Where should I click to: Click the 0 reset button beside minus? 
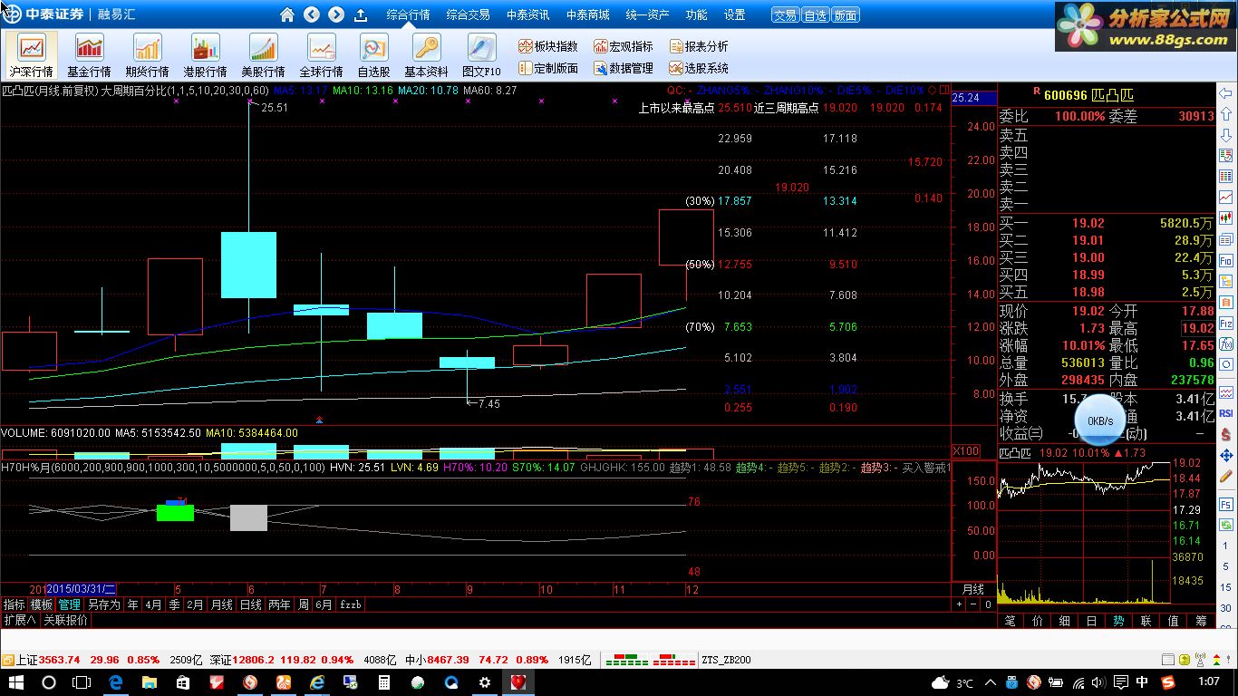coord(988,604)
